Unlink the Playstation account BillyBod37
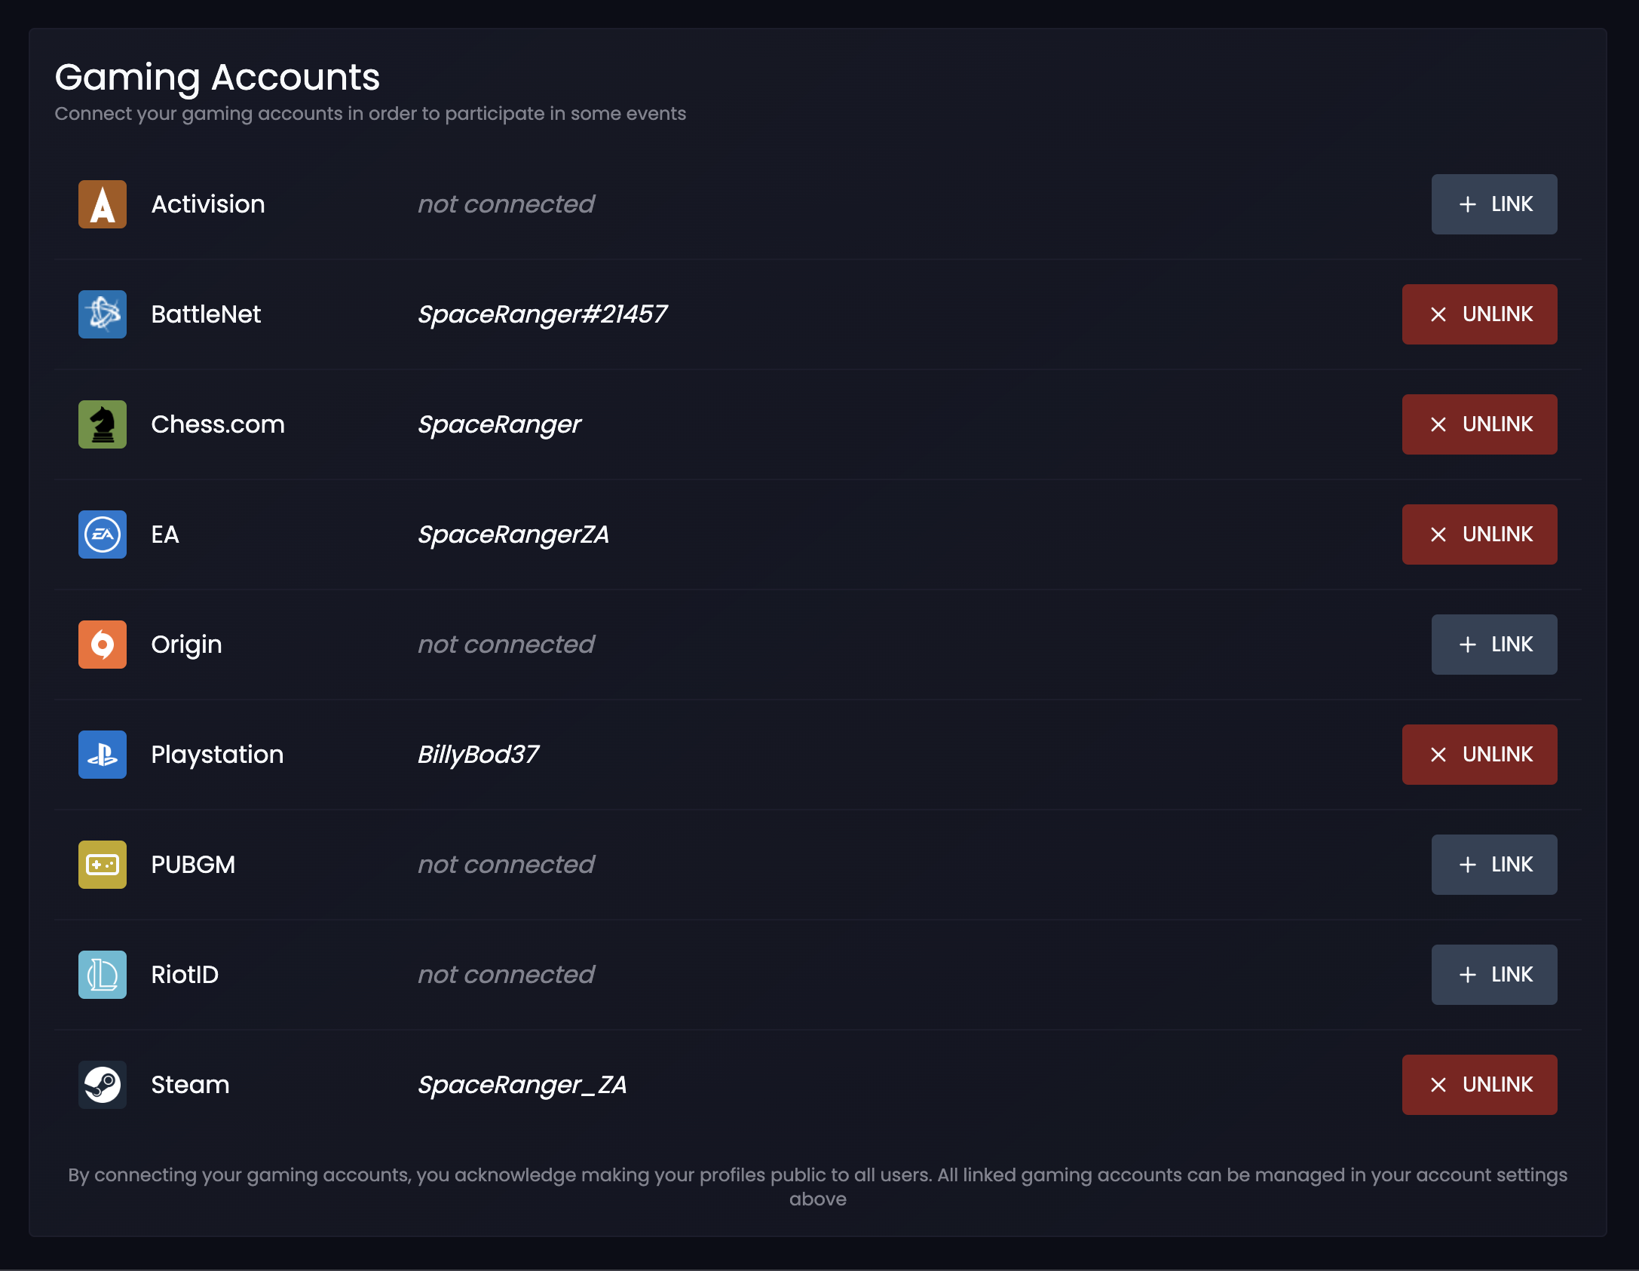1639x1271 pixels. click(1478, 755)
